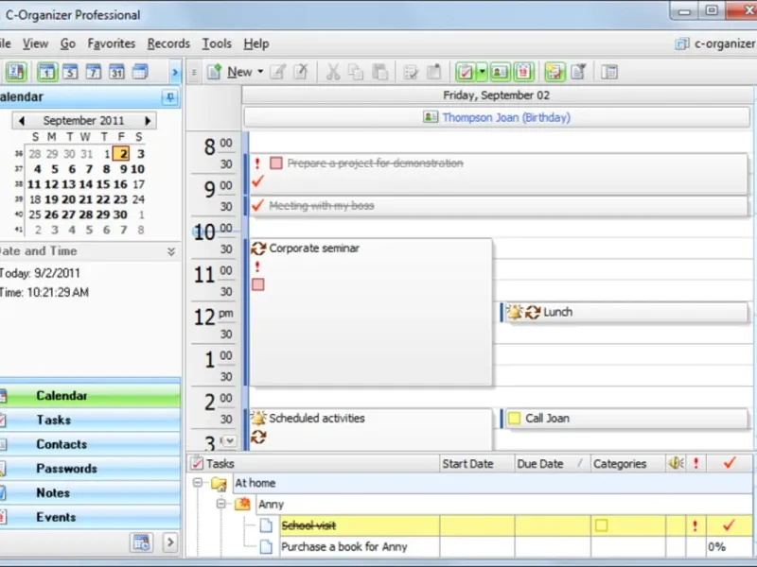Switch to 31-day month view icon
This screenshot has width=757, height=567.
116,72
